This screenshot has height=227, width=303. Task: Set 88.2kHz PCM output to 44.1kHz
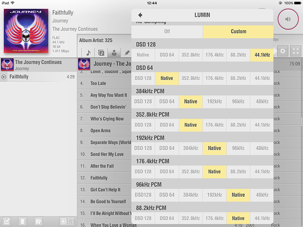tap(262, 218)
